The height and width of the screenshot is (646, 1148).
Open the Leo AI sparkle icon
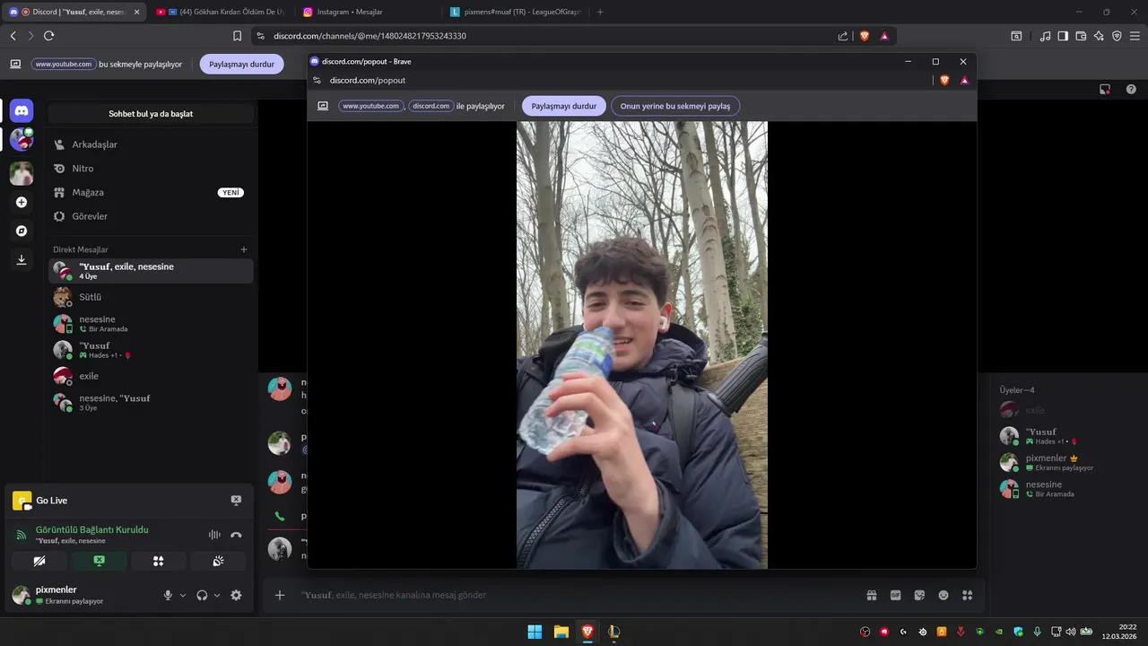tap(1099, 36)
